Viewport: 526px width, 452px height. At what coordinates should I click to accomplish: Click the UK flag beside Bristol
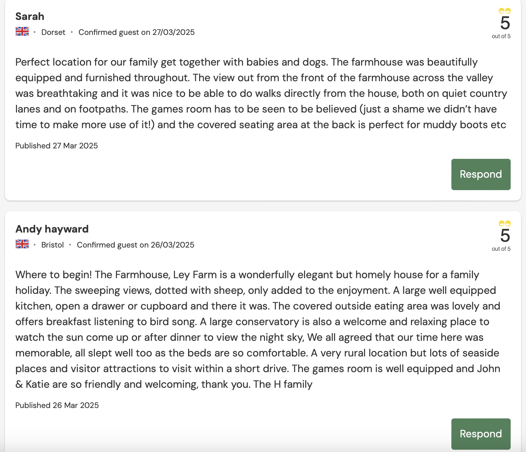22,244
